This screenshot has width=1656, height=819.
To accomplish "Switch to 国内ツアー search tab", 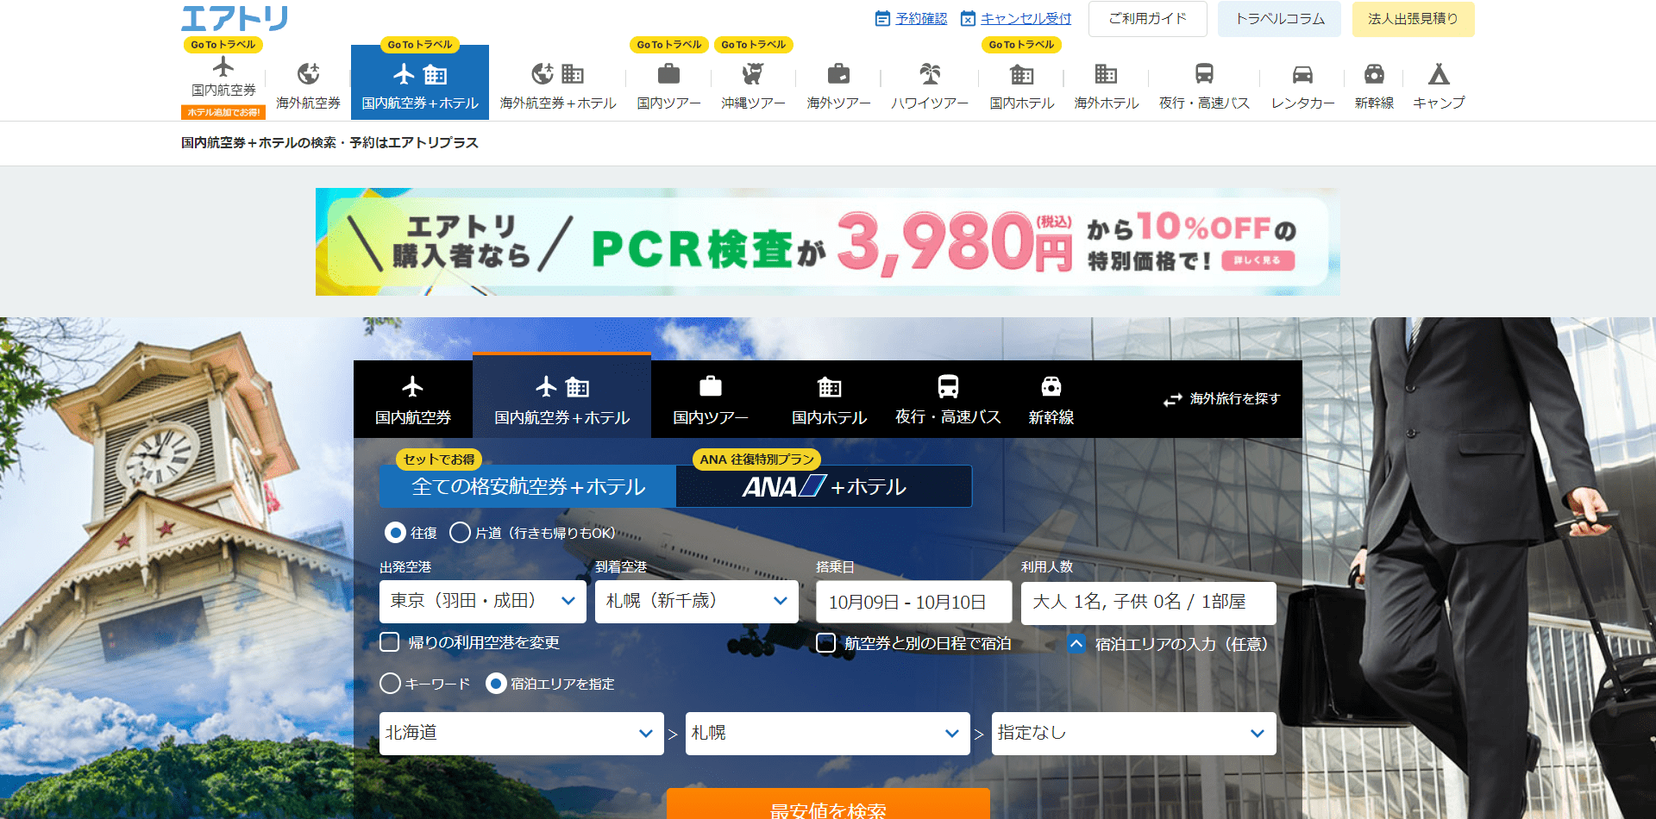I will tap(711, 399).
